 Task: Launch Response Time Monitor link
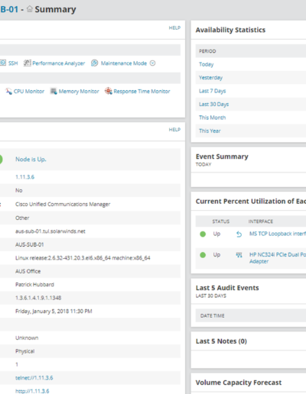(x=142, y=91)
